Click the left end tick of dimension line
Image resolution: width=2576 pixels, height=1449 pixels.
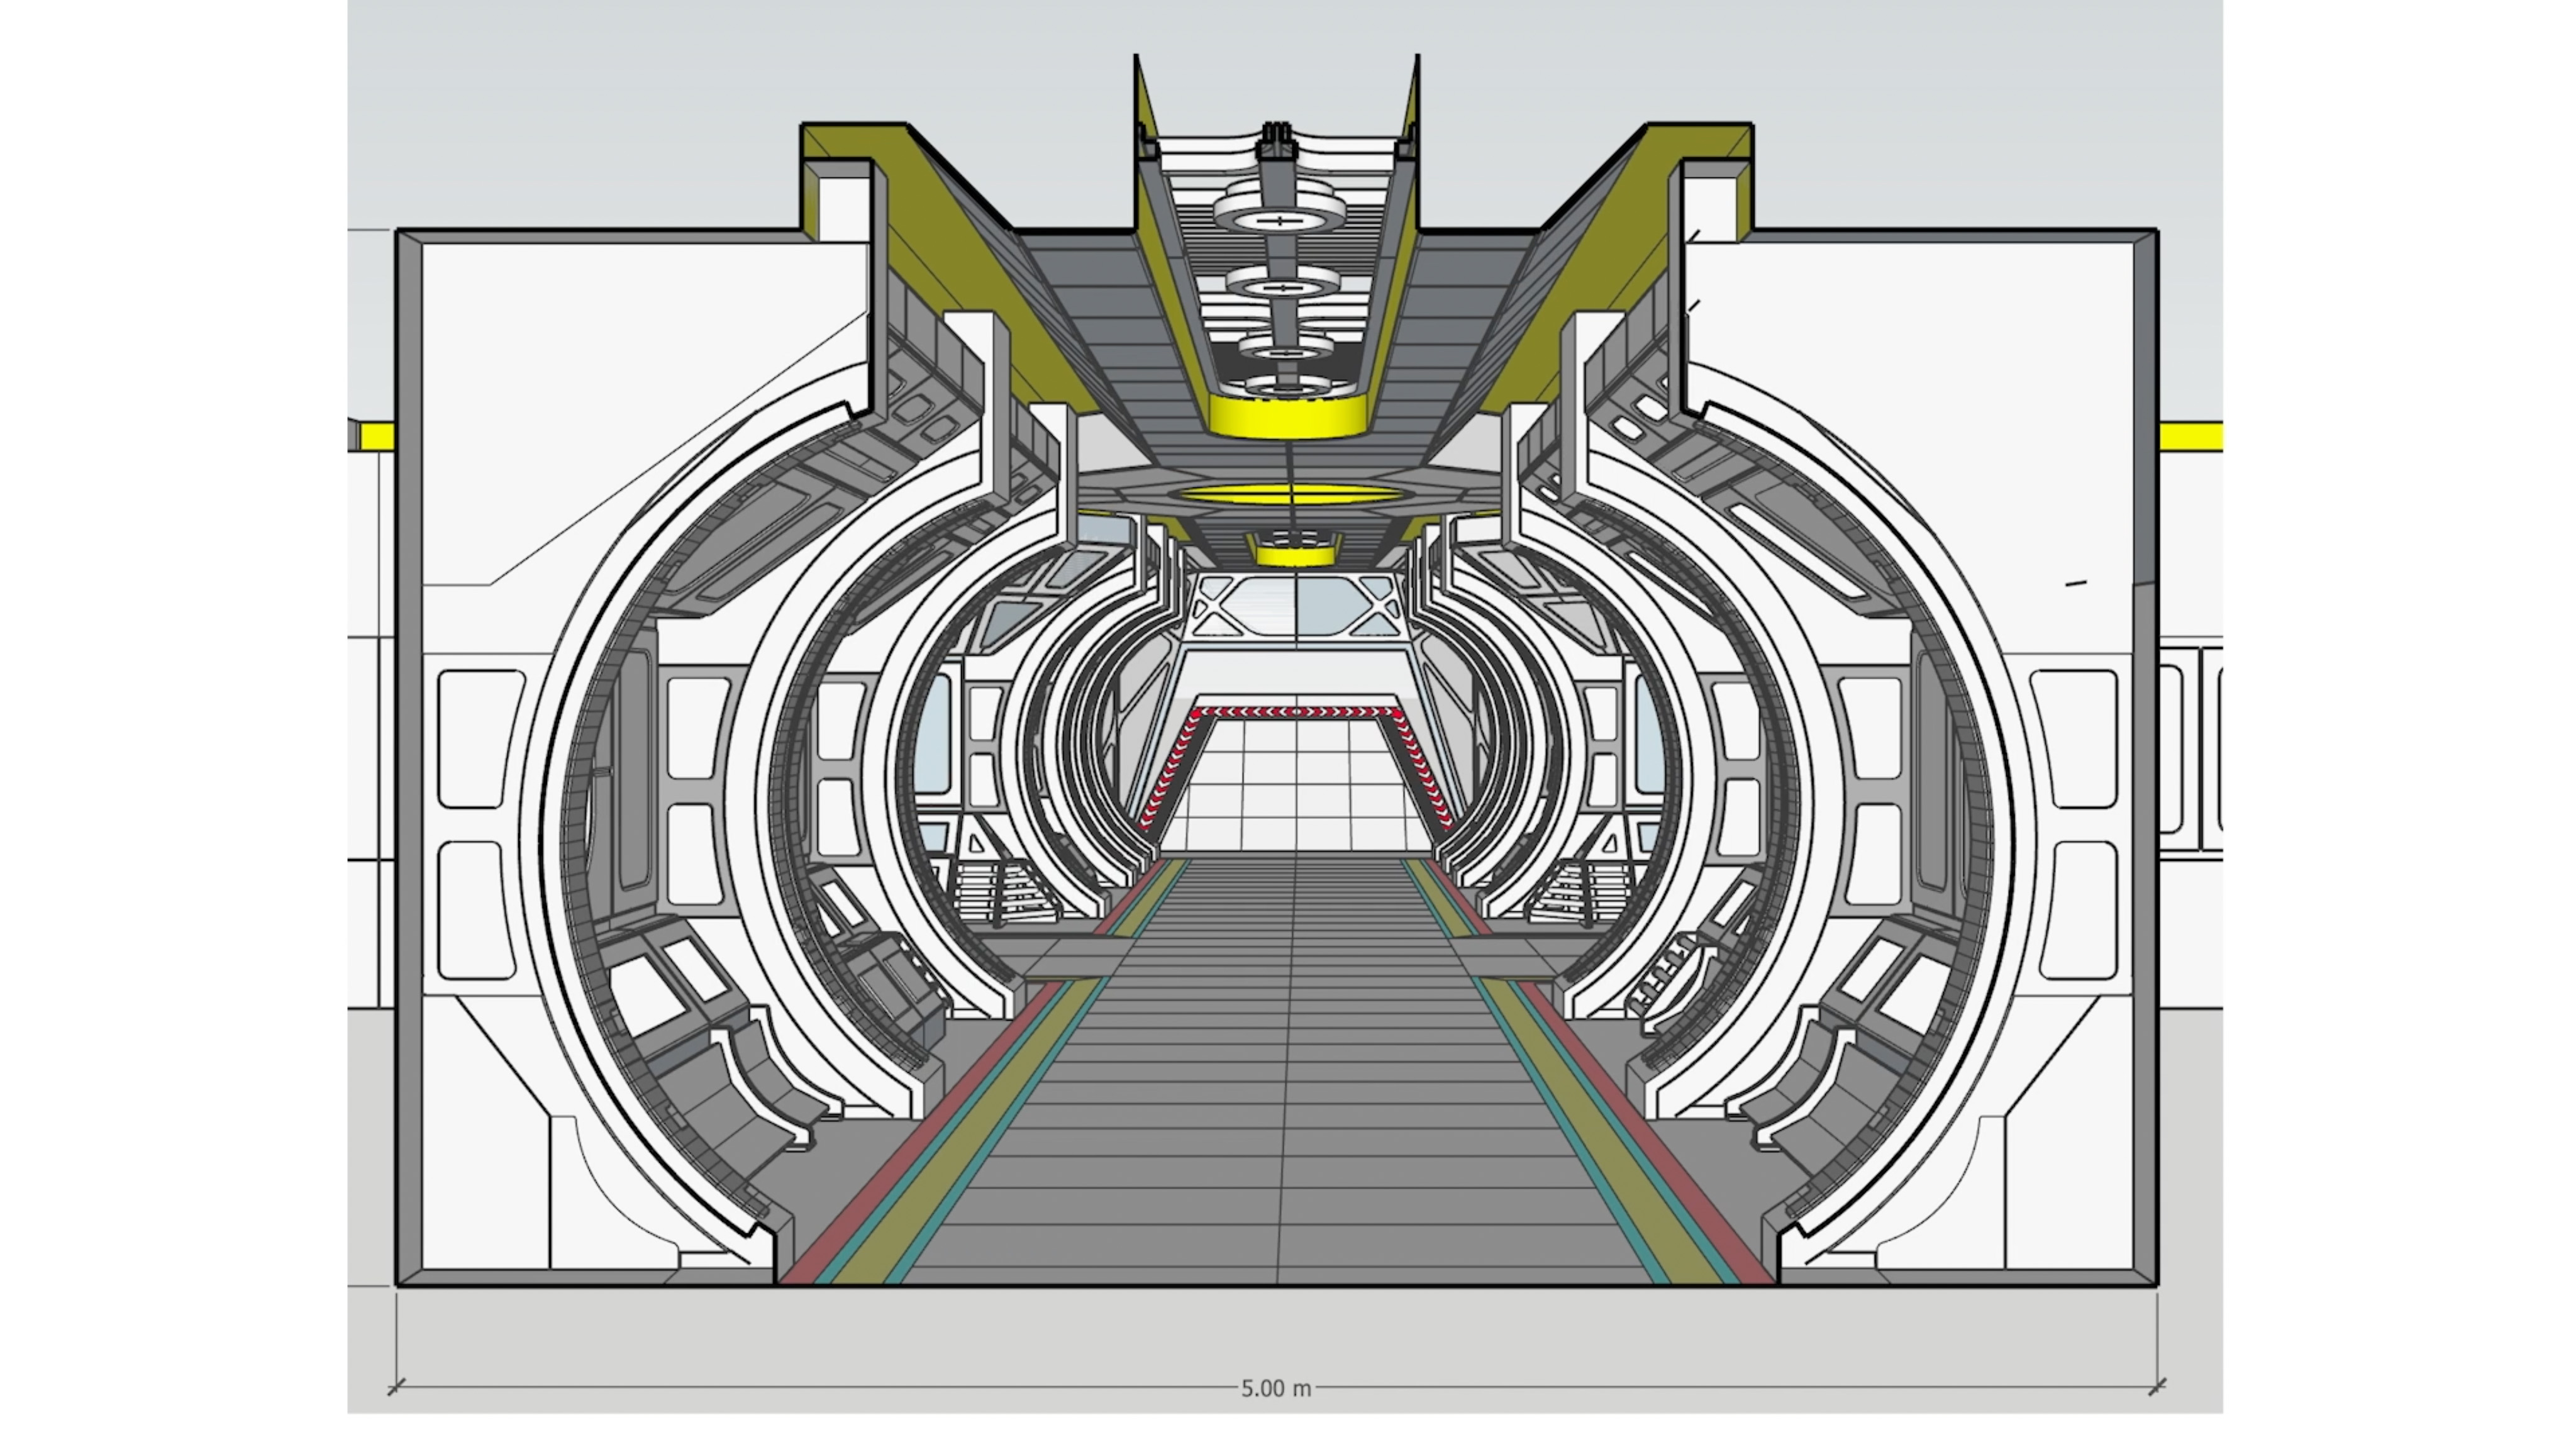point(396,1387)
